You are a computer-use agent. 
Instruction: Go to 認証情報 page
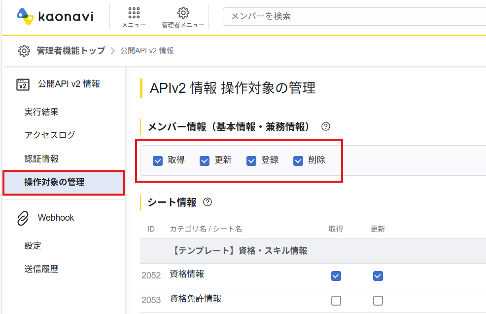coord(41,159)
